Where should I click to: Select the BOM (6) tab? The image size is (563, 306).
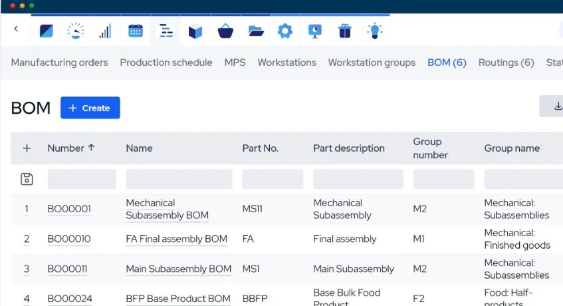pyautogui.click(x=447, y=63)
